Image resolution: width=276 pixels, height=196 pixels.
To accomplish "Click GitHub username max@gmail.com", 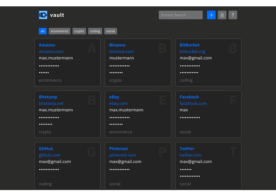I will coord(55,162).
